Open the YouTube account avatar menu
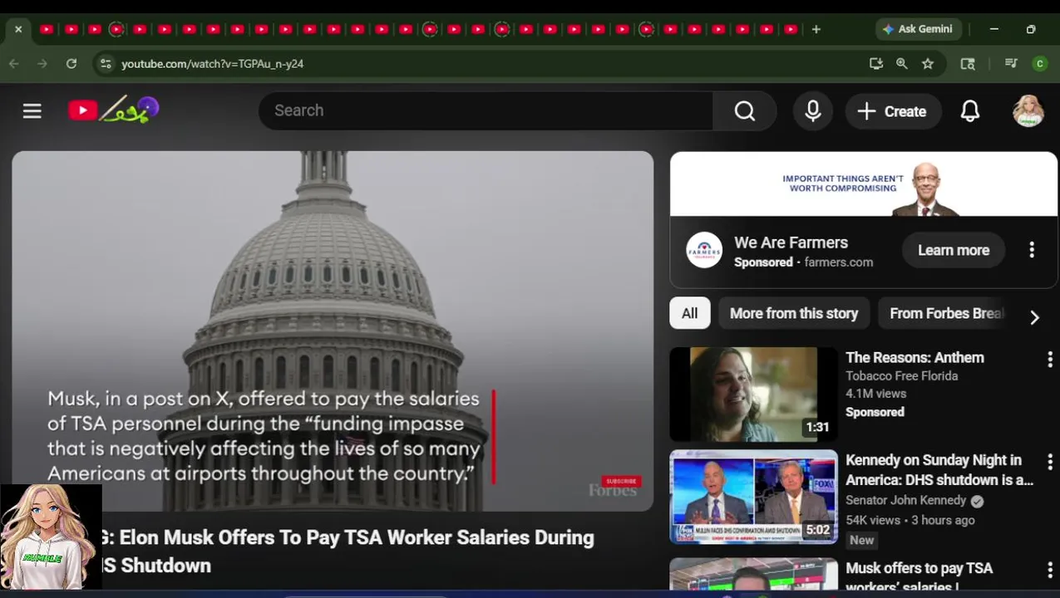 pyautogui.click(x=1028, y=111)
